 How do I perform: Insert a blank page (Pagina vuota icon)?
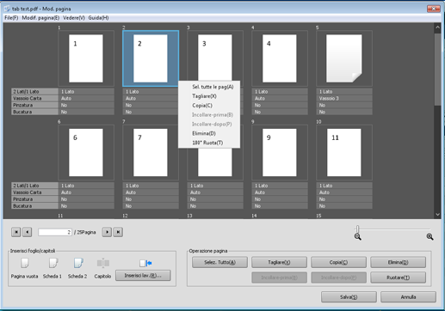click(24, 263)
